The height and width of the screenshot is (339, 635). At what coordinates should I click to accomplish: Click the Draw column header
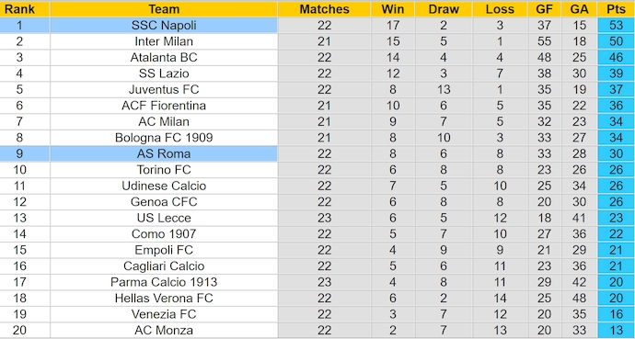[x=444, y=9]
